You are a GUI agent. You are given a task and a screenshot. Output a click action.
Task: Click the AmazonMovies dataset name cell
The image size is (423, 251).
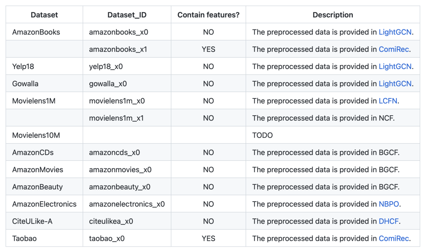pos(38,170)
